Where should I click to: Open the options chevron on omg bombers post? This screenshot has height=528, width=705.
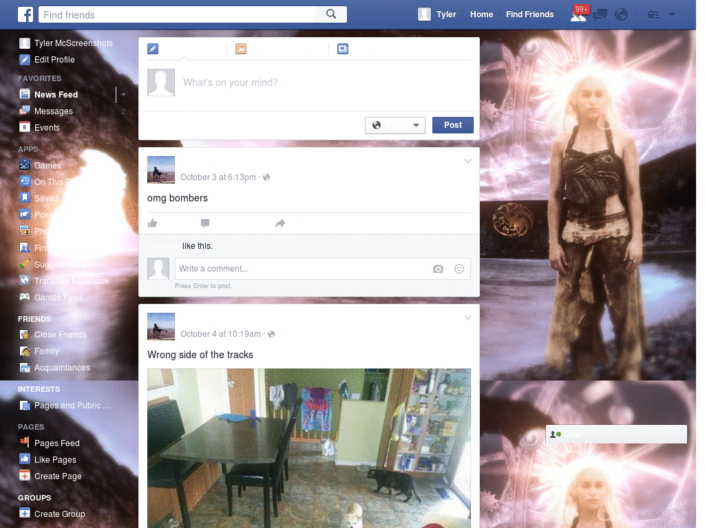(468, 161)
